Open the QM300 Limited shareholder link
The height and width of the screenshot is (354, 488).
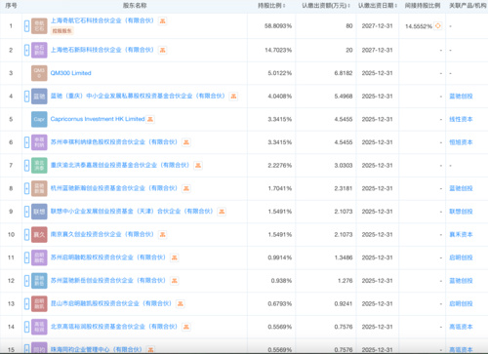pos(70,73)
